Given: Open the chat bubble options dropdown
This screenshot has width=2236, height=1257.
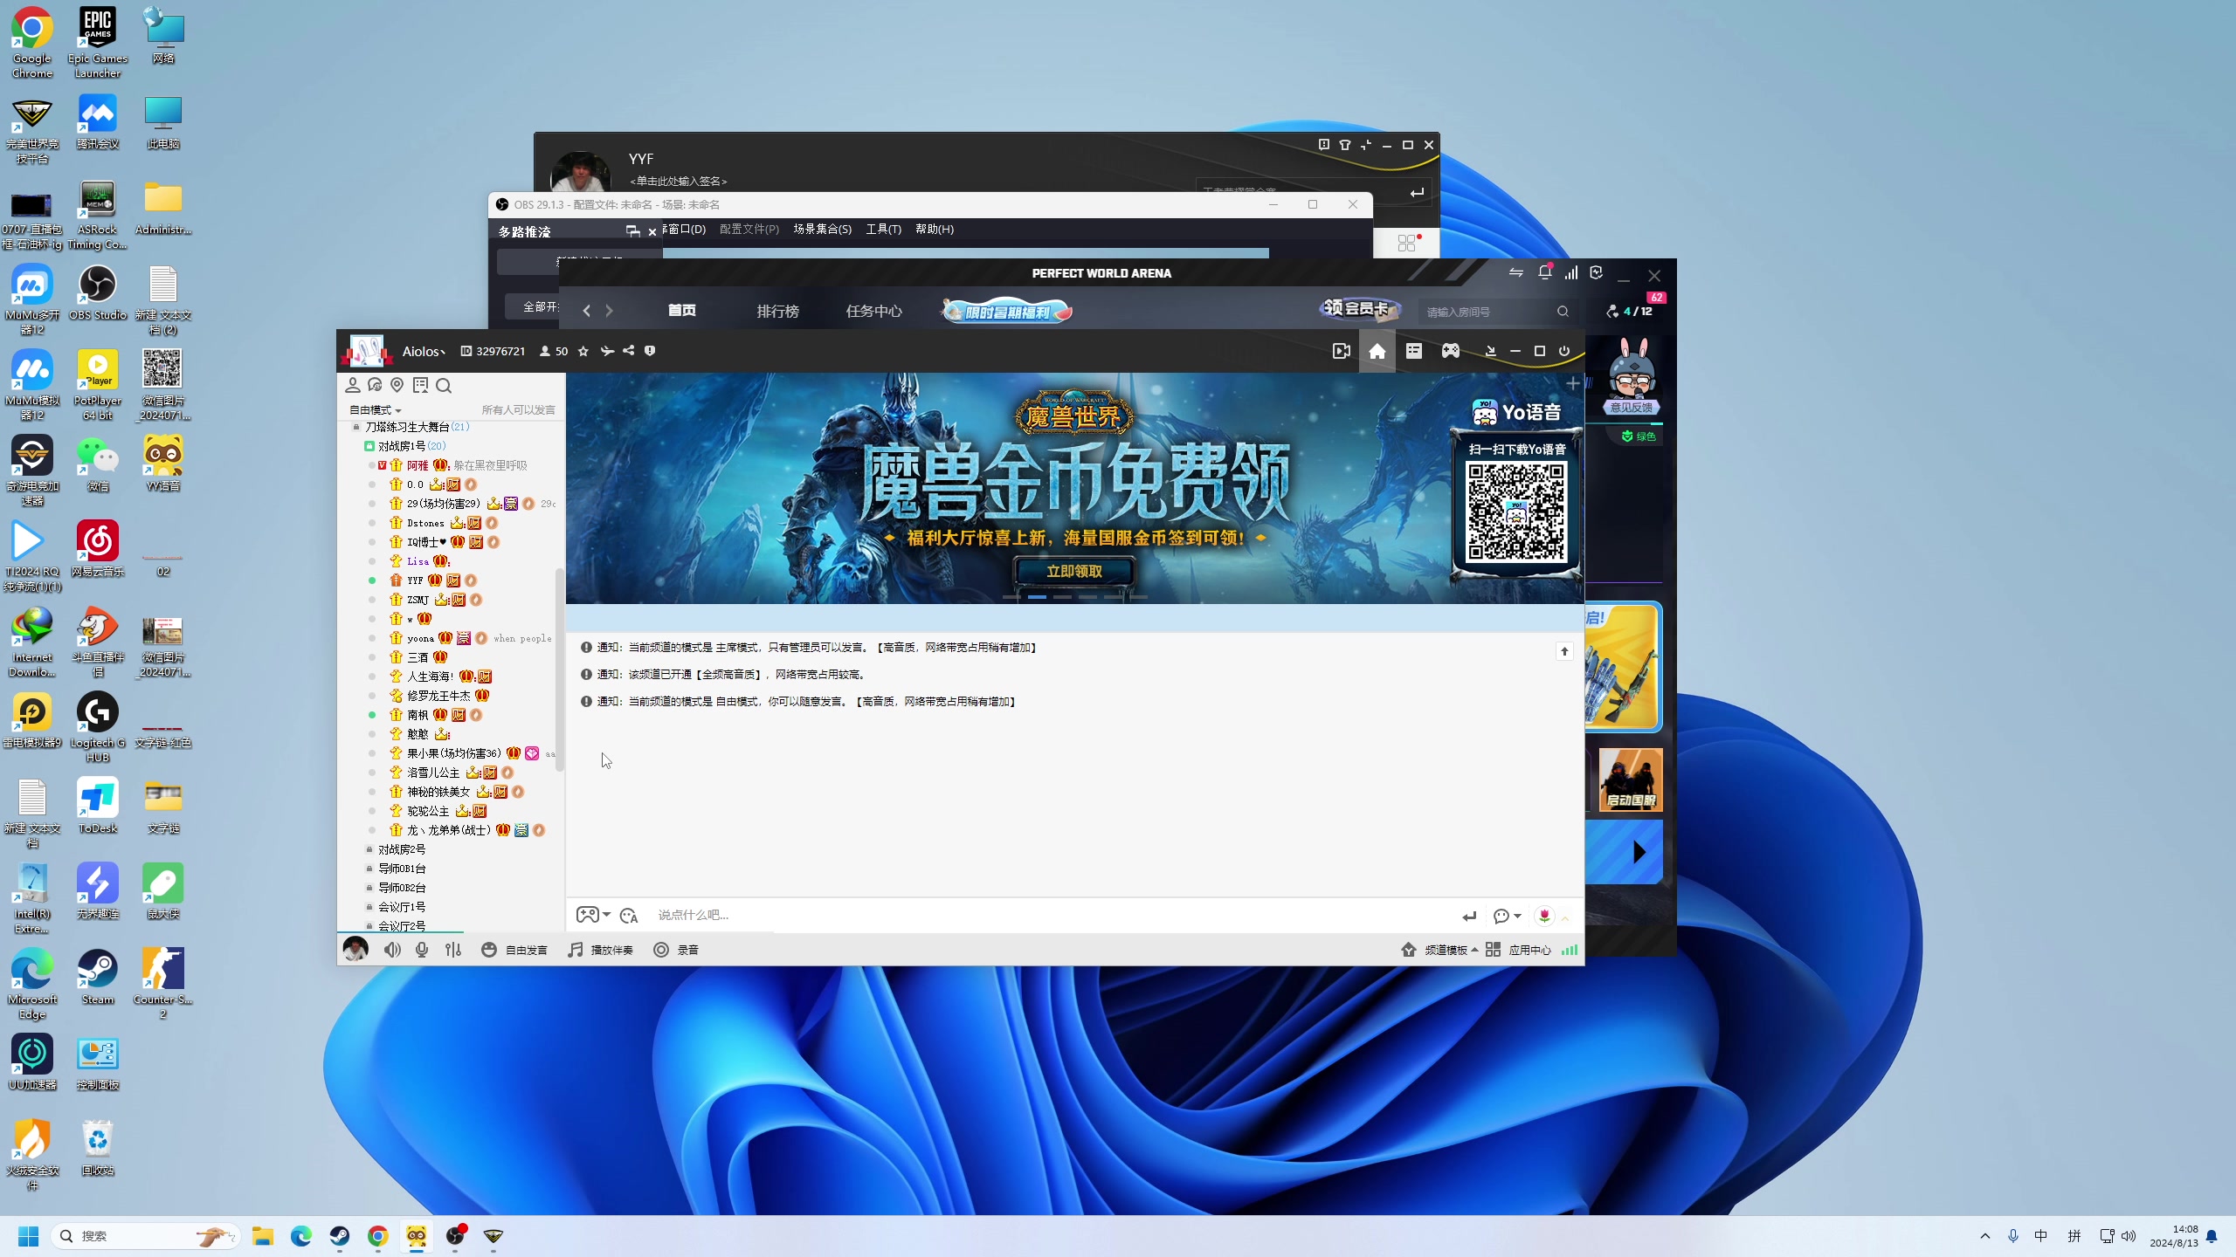Looking at the screenshot, I should (1508, 916).
